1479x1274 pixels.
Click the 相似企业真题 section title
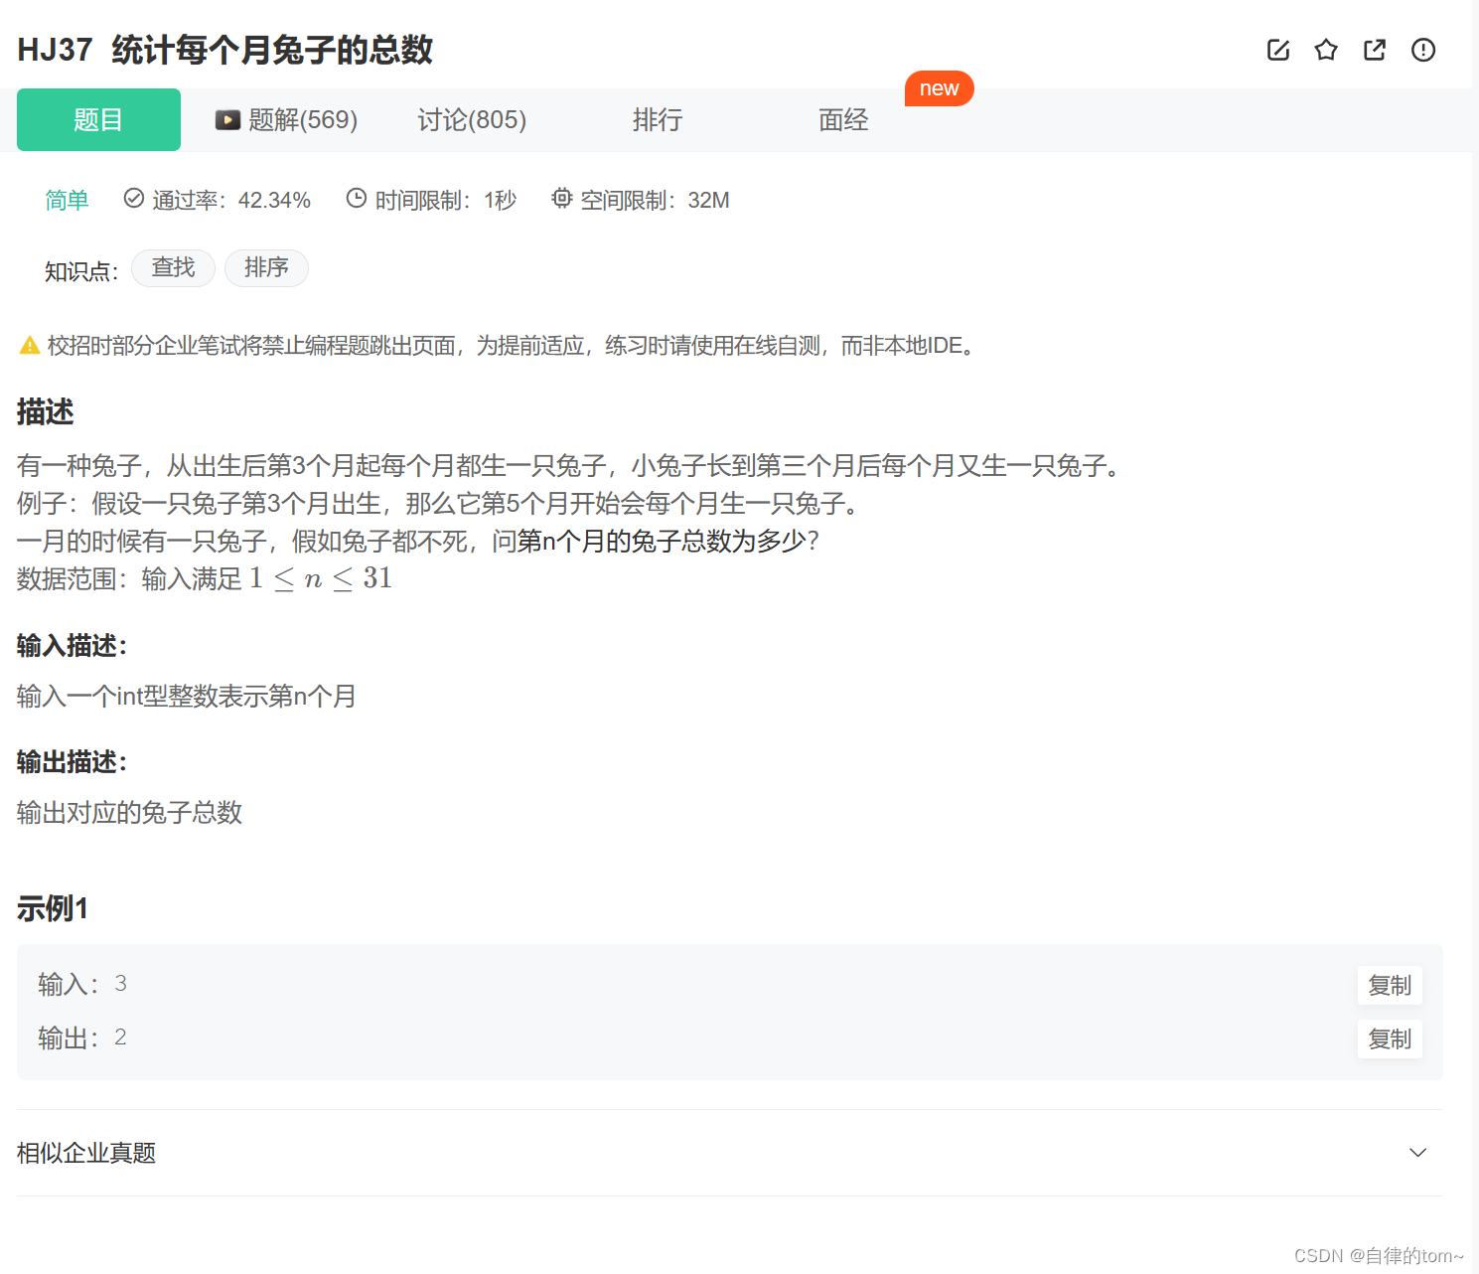(x=86, y=1153)
